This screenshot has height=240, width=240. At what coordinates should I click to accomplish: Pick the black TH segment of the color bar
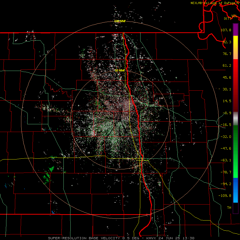coord(235,208)
